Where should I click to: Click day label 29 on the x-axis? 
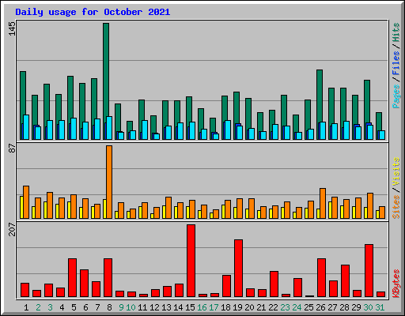click(x=356, y=307)
